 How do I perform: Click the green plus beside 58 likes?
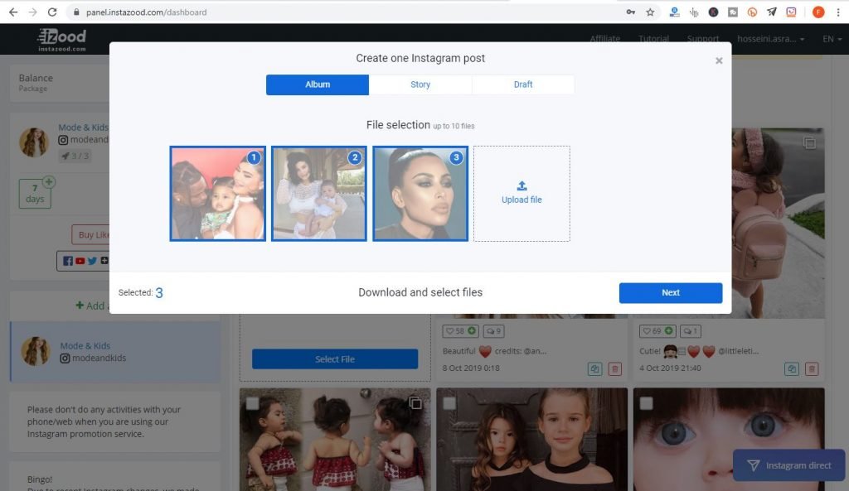472,330
